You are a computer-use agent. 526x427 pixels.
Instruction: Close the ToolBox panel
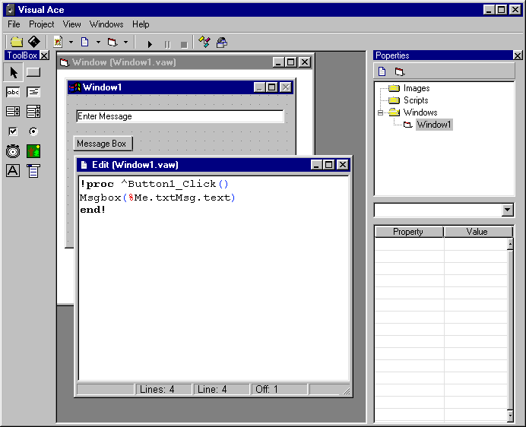point(44,55)
